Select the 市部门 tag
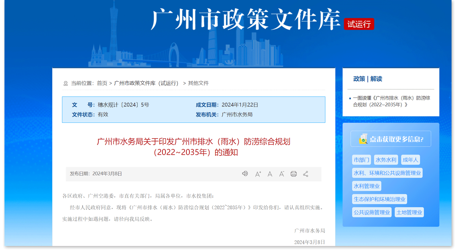This screenshot has width=456, height=251. [361, 160]
